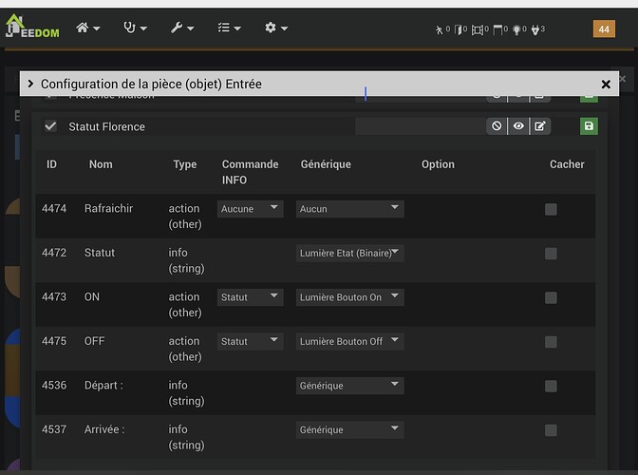Click the Départ : command name
The height and width of the screenshot is (475, 638).
pos(103,385)
